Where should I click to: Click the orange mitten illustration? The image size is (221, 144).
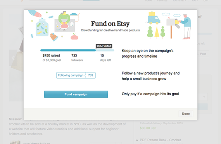click(x=54, y=37)
